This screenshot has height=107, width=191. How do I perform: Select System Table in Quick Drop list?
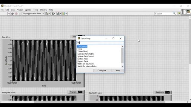[x=83, y=59]
